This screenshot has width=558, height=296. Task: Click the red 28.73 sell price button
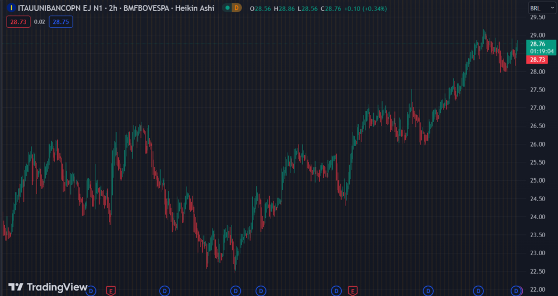click(18, 22)
